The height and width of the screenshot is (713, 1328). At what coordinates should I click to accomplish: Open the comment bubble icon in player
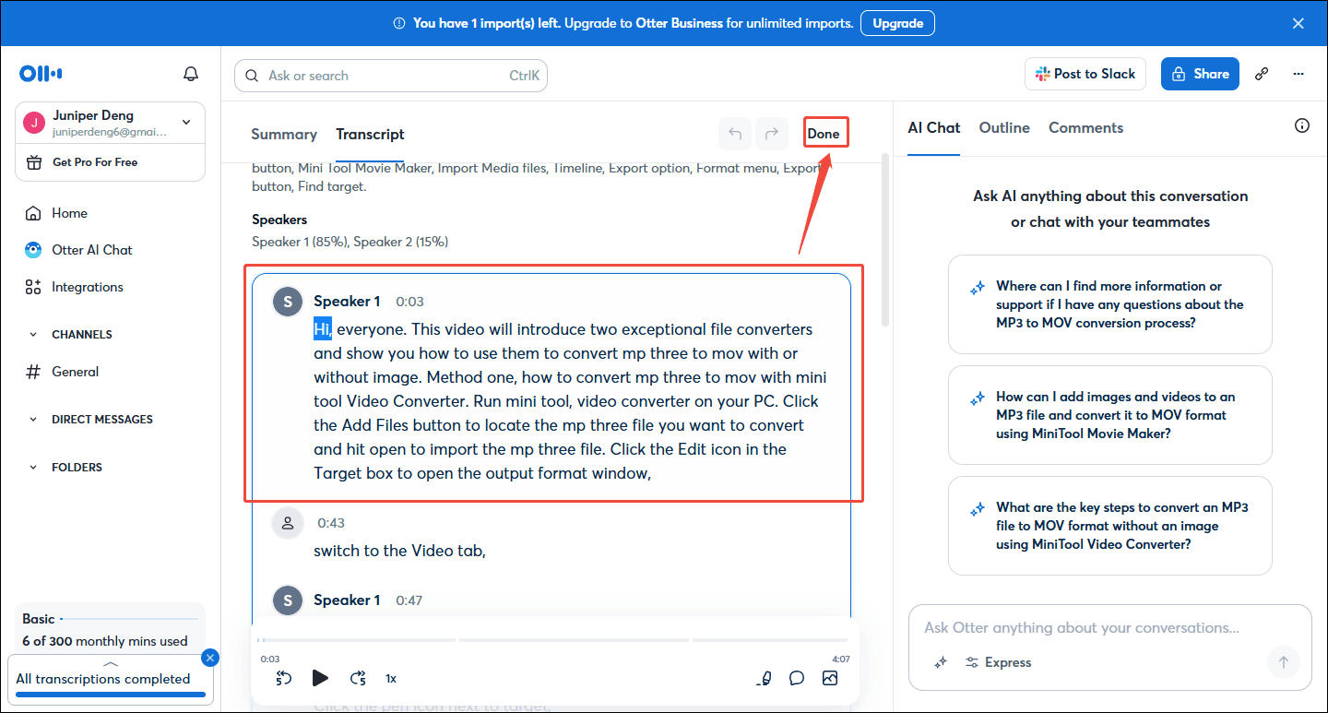point(797,678)
